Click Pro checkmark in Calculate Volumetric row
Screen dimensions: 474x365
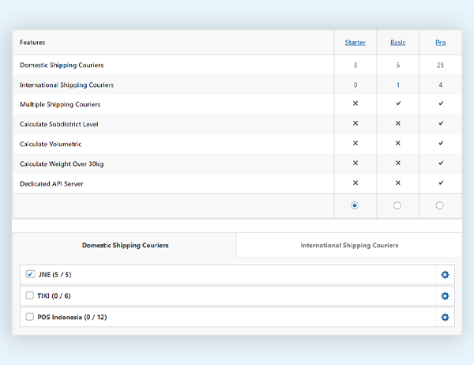[x=441, y=143]
